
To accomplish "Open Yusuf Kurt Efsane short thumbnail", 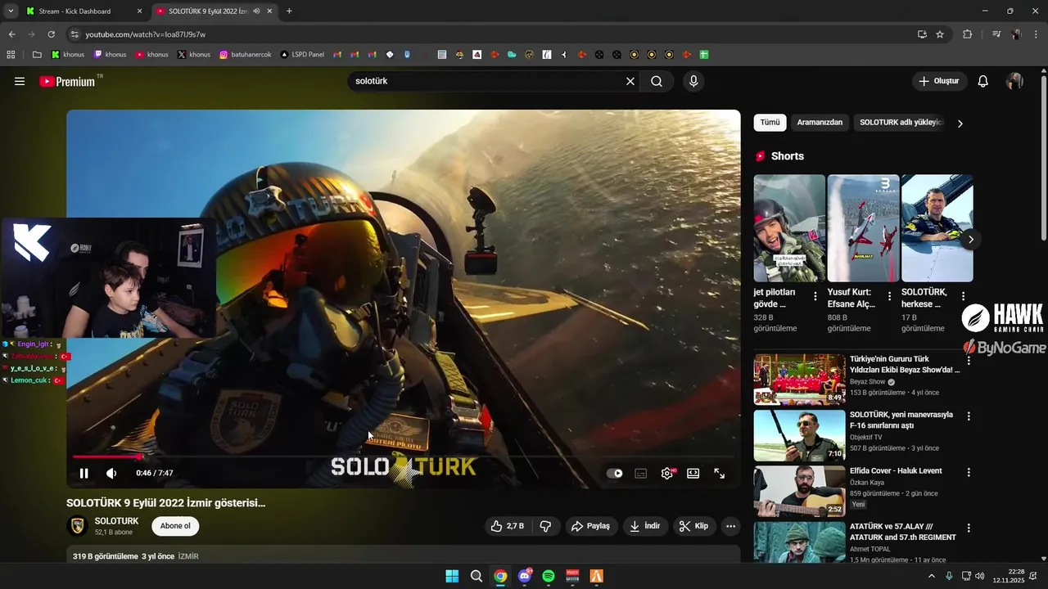I will (863, 228).
